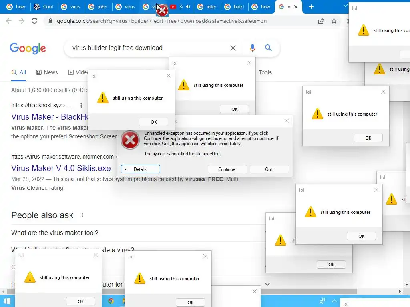Show hidden tray icons chevron
This screenshot has width=410, height=307.
click(334, 301)
